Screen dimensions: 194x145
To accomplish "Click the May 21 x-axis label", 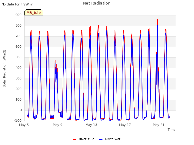I will point(159,125).
